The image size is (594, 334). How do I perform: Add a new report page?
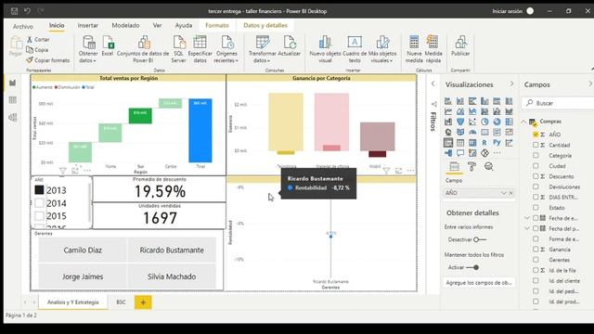tap(143, 302)
